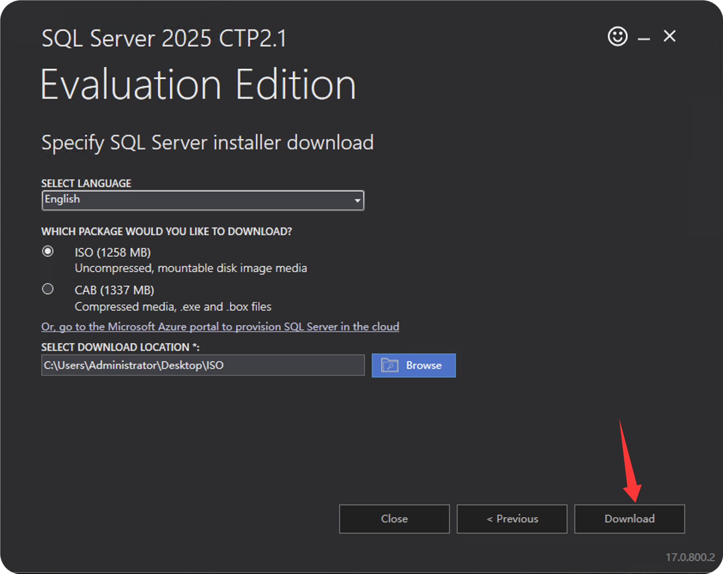Screen dimensions: 723x574
Task: Select the ISO (1258 MB) radio button
Action: (48, 251)
